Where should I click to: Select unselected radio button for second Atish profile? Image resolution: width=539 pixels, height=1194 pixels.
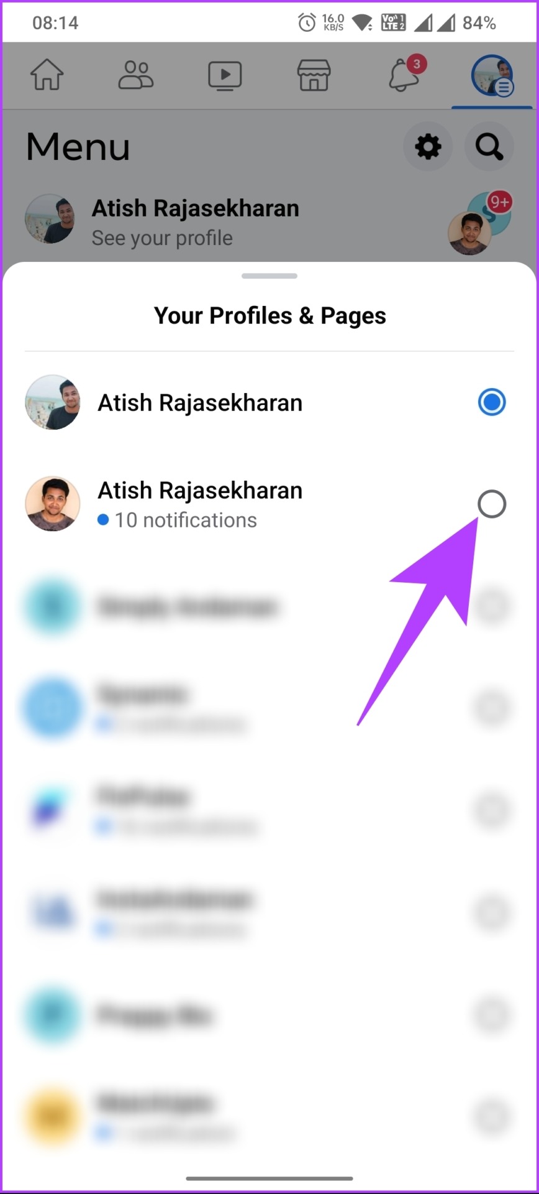point(492,504)
